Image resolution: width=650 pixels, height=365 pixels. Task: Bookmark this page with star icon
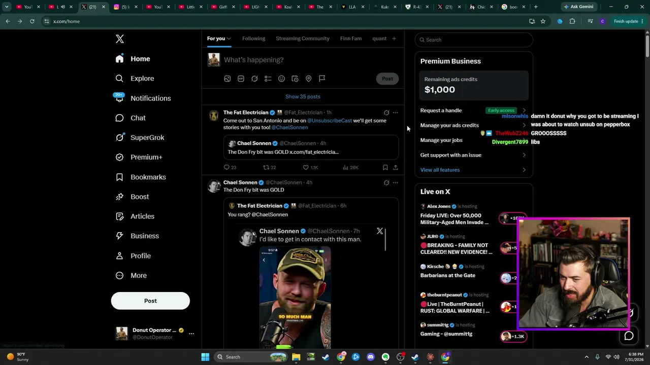543,21
